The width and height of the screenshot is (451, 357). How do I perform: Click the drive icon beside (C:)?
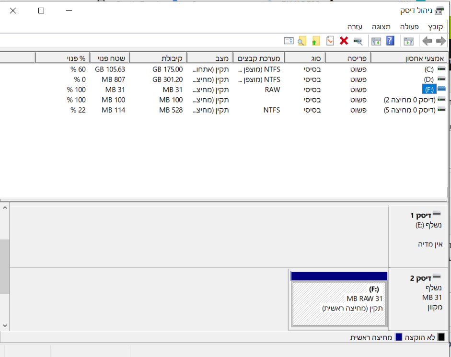pyautogui.click(x=441, y=69)
